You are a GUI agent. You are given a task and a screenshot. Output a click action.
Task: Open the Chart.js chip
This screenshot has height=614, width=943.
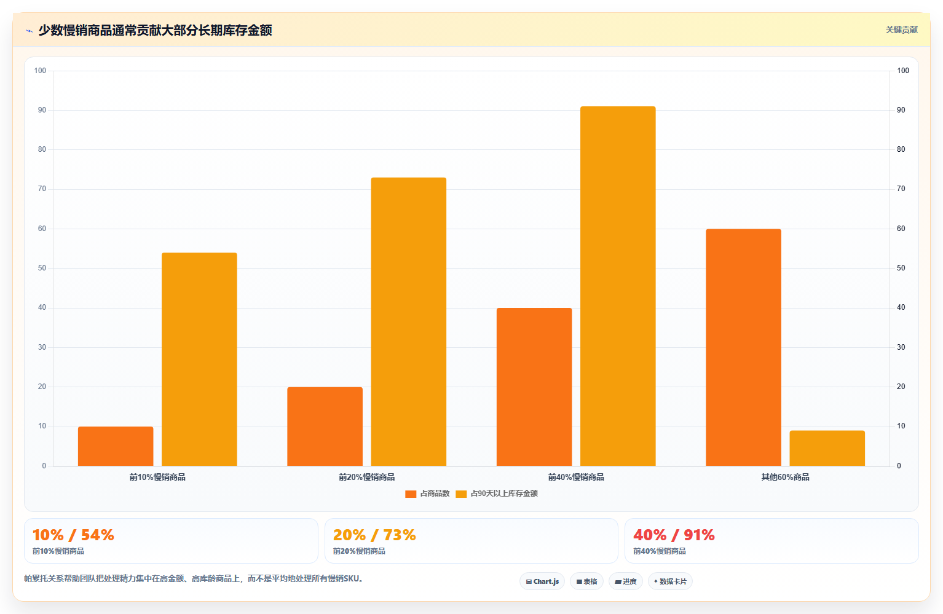542,581
